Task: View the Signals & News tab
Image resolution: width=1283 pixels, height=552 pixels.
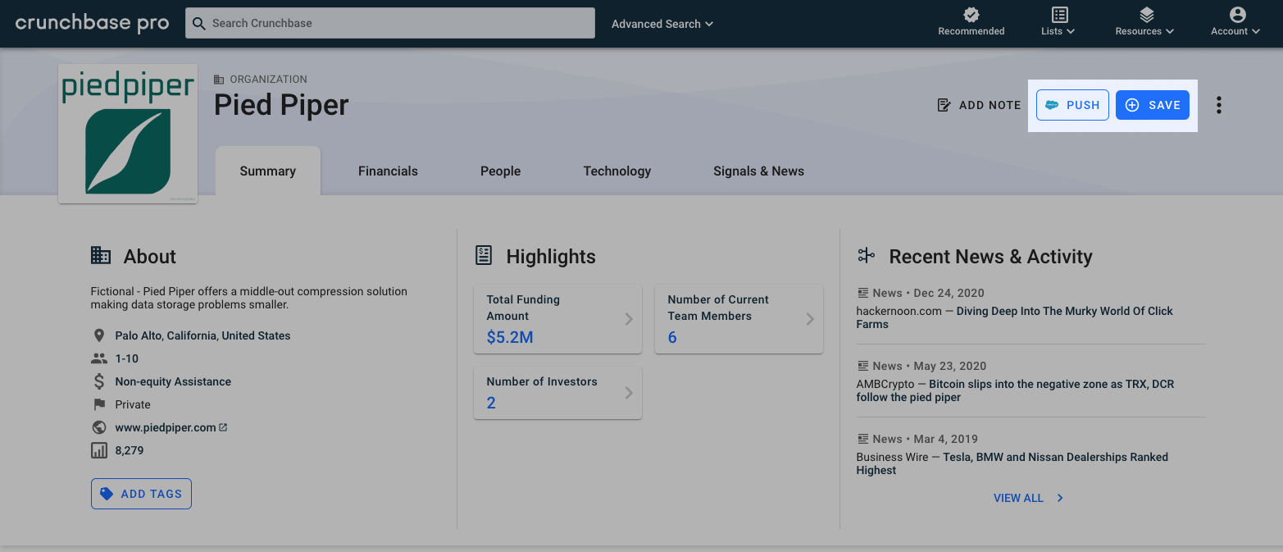Action: (x=758, y=171)
